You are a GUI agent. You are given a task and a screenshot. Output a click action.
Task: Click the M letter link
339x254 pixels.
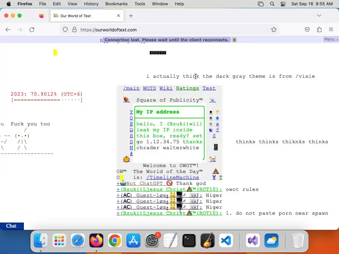pos(131,148)
